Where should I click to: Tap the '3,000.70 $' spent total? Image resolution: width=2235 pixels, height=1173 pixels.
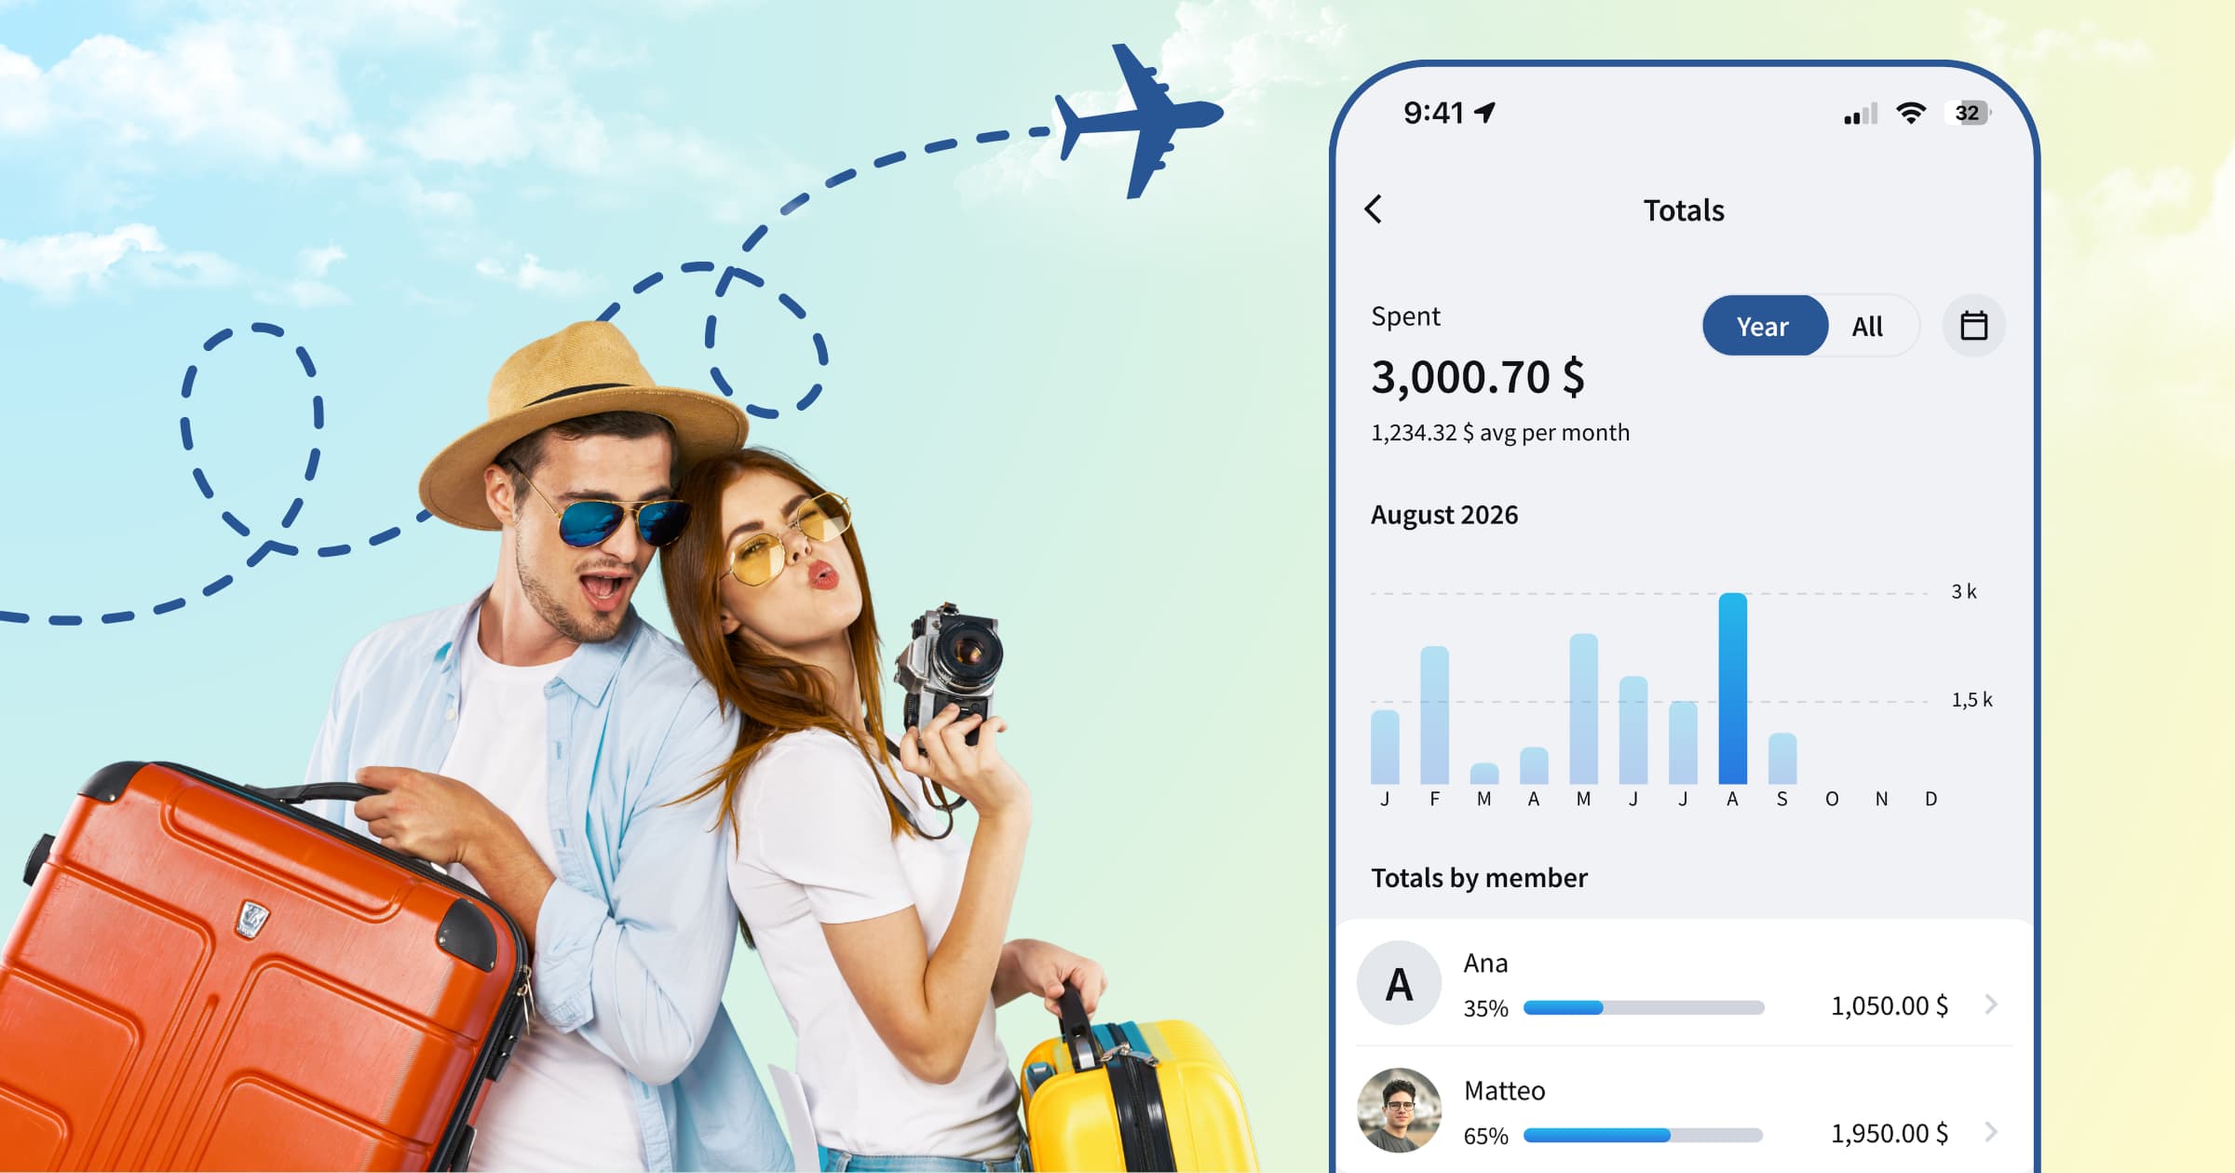click(x=1478, y=377)
